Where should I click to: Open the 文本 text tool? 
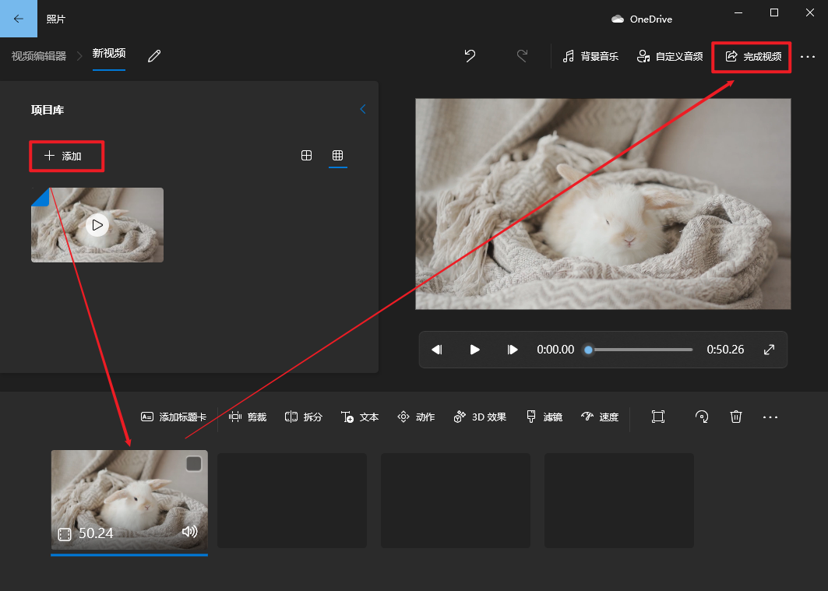pos(360,417)
